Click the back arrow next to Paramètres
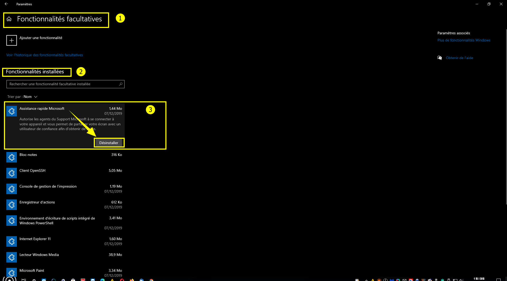507x281 pixels. (x=6, y=4)
